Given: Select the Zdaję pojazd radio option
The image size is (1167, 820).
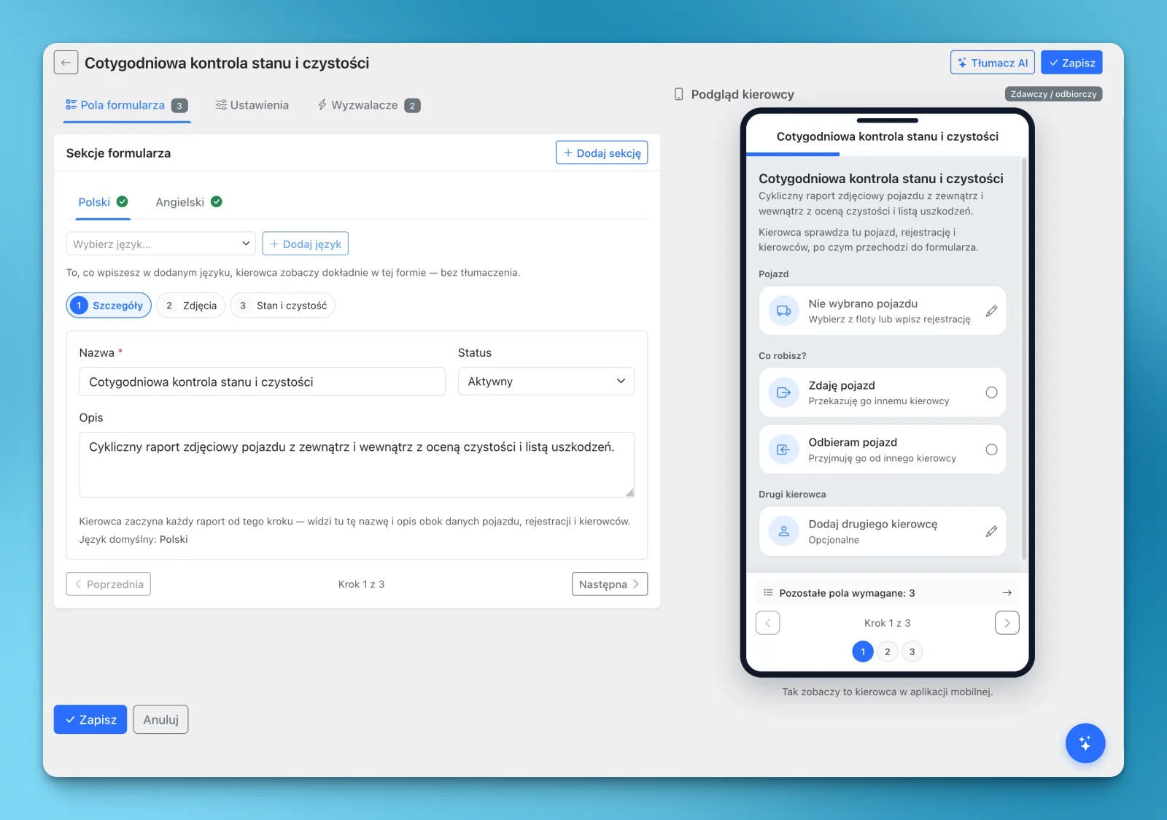Looking at the screenshot, I should (991, 392).
